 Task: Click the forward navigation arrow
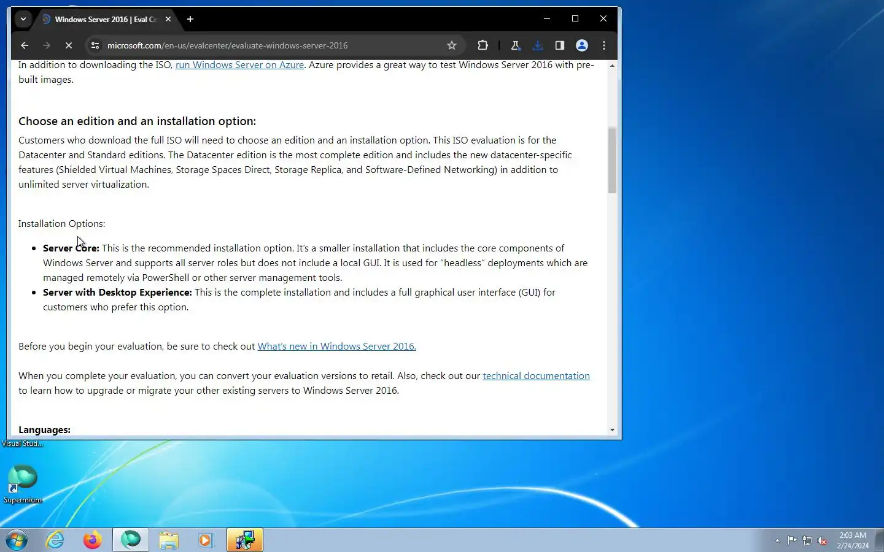click(47, 45)
